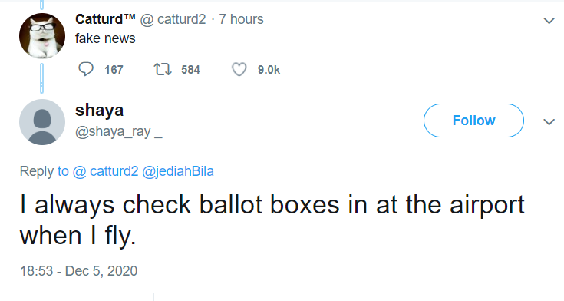Image resolution: width=564 pixels, height=301 pixels.
Task: Open shaya's default avatar image
Action: [42, 122]
